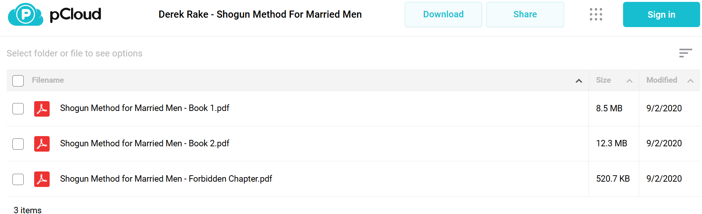Open Shogun Method Forbidden Chapter.pdf file
Viewport: 702px width, 214px height.
coord(166,179)
